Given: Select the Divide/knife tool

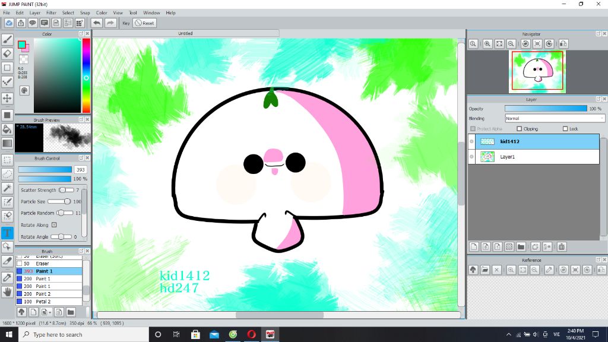Looking at the screenshot, I should (x=7, y=261).
